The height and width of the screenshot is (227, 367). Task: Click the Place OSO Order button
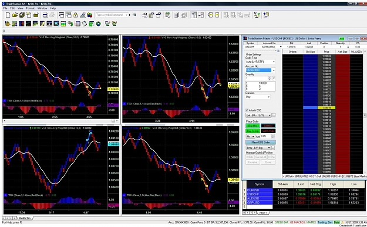pos(261,142)
